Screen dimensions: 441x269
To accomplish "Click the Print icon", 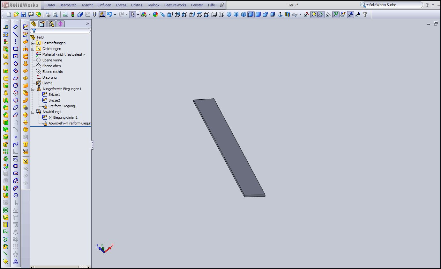I will click(x=48, y=14).
